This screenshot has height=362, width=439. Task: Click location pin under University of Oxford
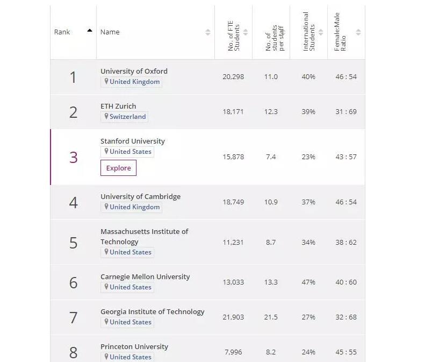coord(106,81)
